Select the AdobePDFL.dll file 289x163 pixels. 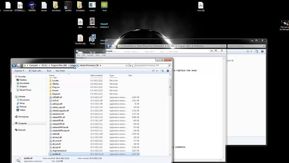(x=59, y=117)
